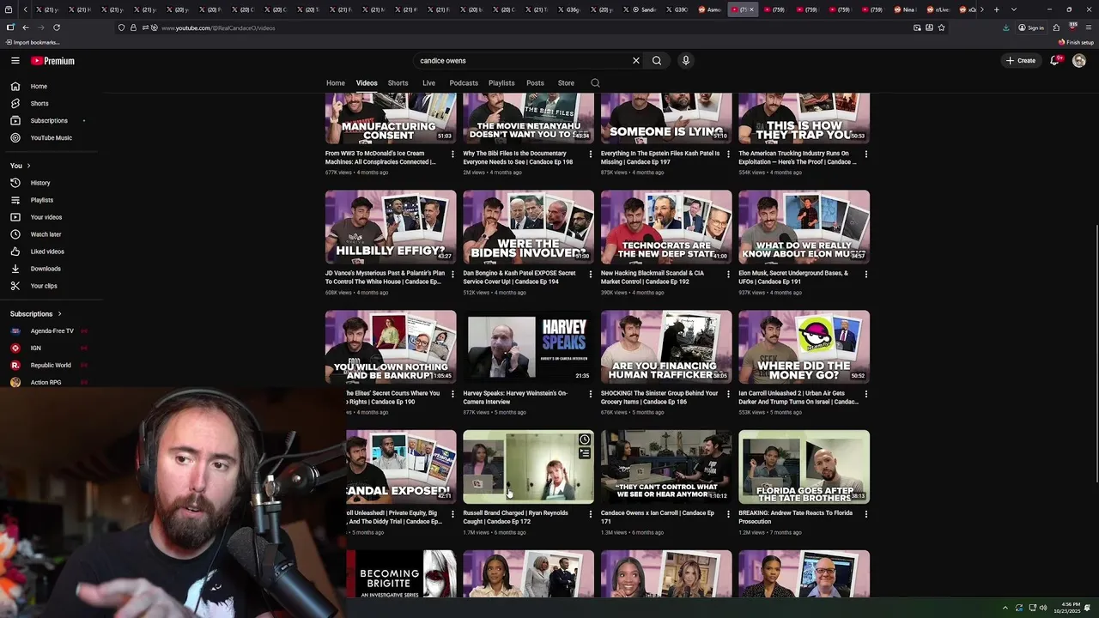Open the notifications bell
Viewport: 1099px width, 618px height.
coord(1054,61)
